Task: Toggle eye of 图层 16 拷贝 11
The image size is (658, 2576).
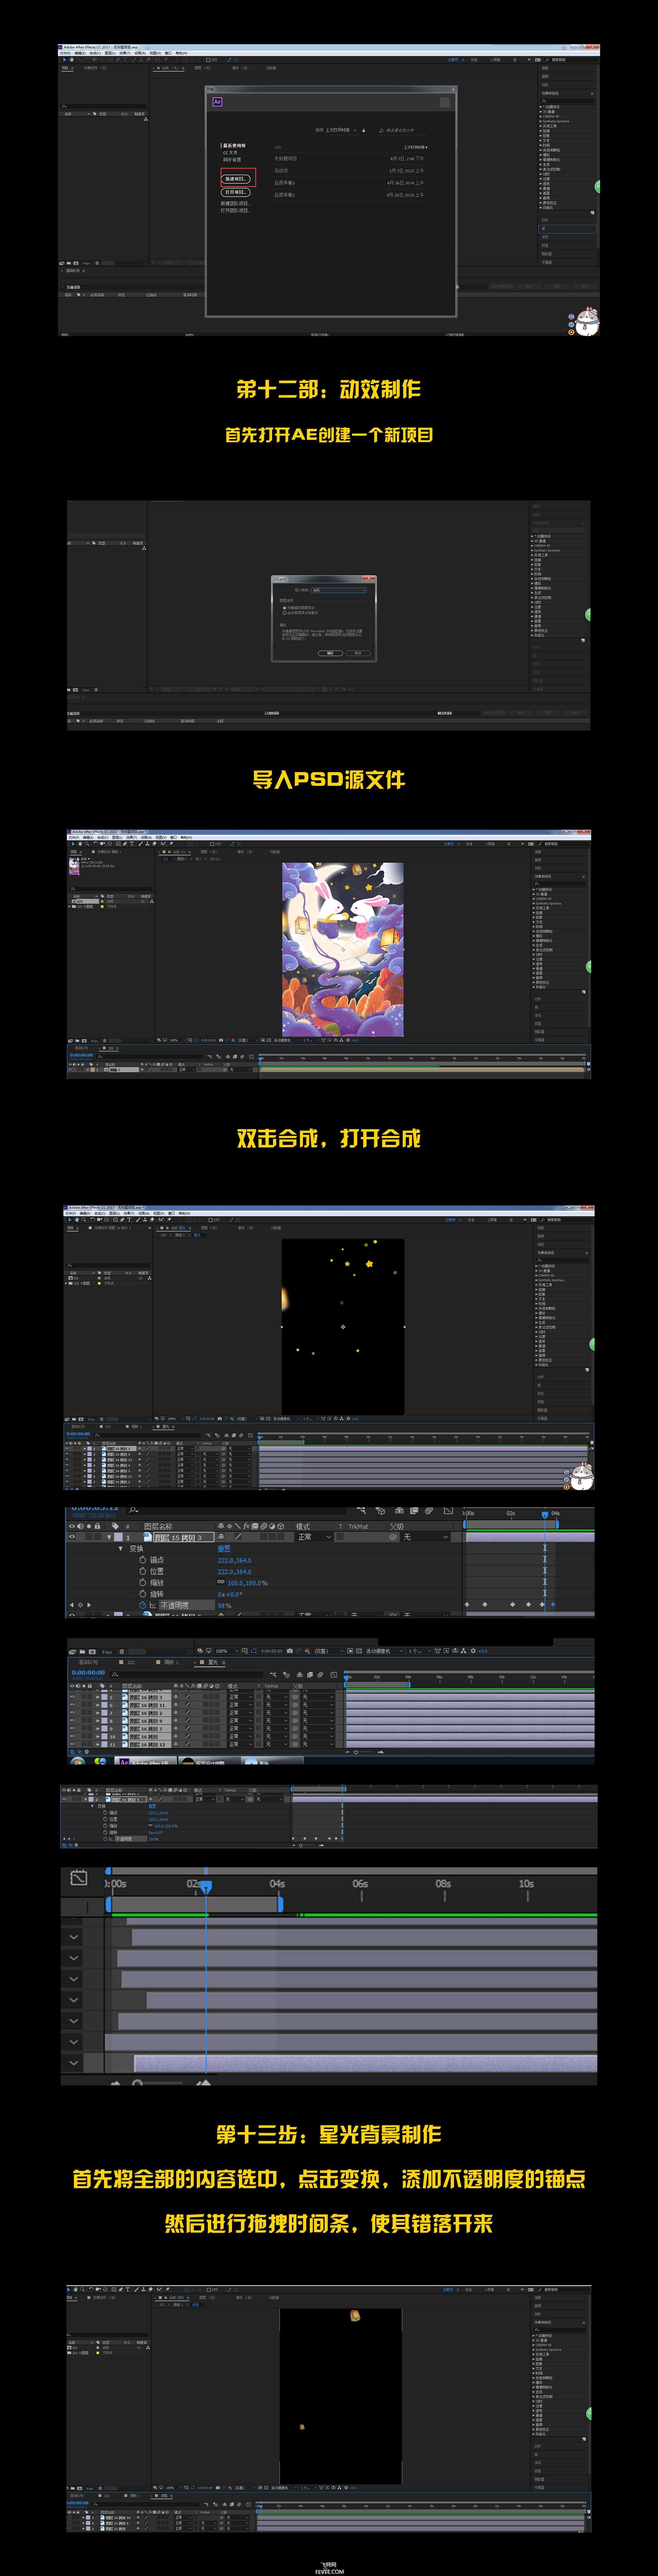Action: 72,1705
